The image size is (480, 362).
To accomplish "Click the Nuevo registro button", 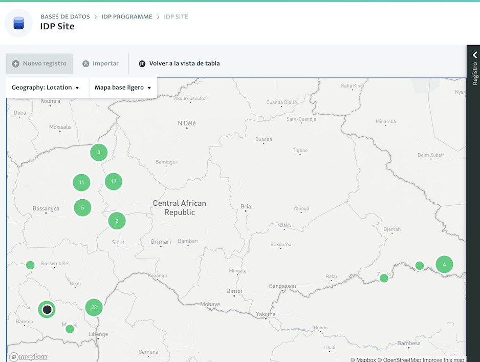I will click(39, 63).
